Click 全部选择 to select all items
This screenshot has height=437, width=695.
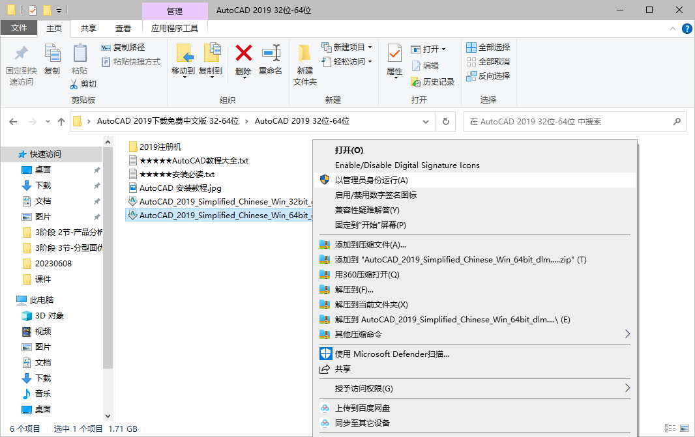click(486, 47)
